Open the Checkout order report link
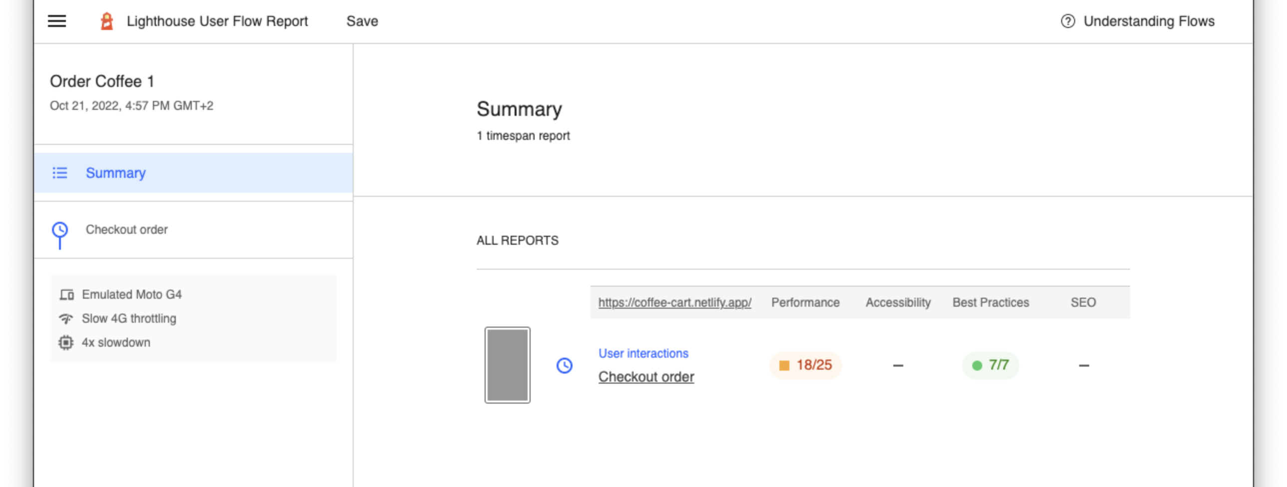Image resolution: width=1287 pixels, height=487 pixels. click(x=646, y=377)
